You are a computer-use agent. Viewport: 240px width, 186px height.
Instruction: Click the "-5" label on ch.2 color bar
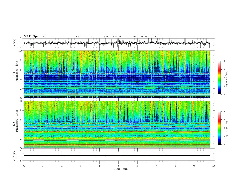(223, 128)
